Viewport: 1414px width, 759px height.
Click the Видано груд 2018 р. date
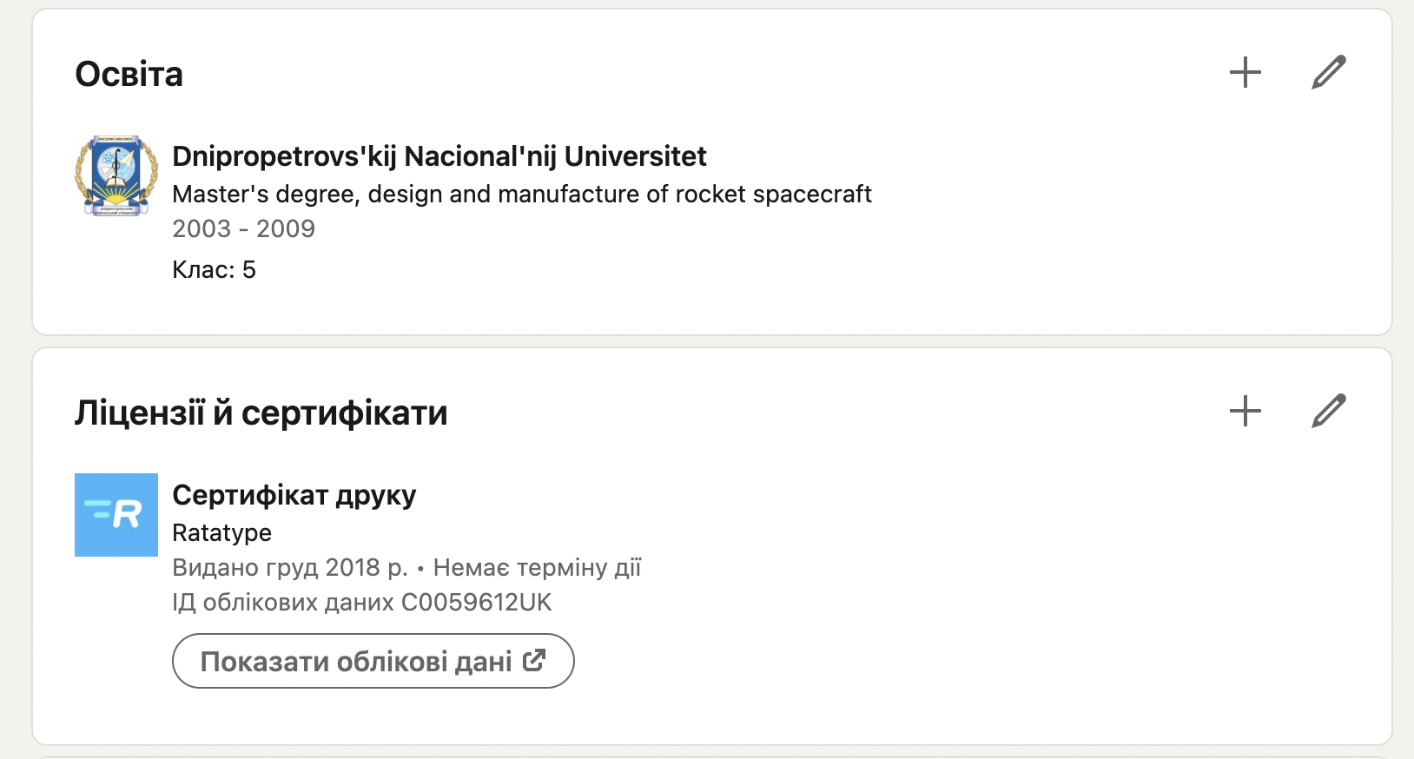pos(289,568)
